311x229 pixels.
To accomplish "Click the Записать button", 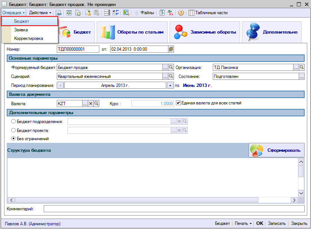I will coord(277,223).
